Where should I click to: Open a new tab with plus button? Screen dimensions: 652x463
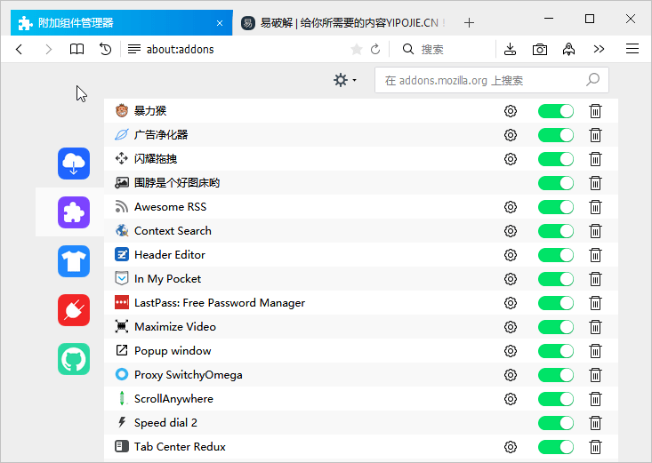[469, 23]
